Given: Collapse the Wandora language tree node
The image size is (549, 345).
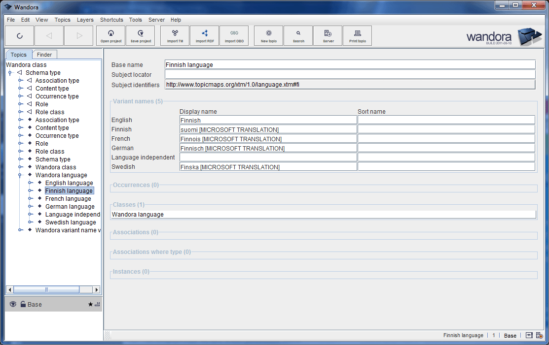Looking at the screenshot, I should (20, 175).
